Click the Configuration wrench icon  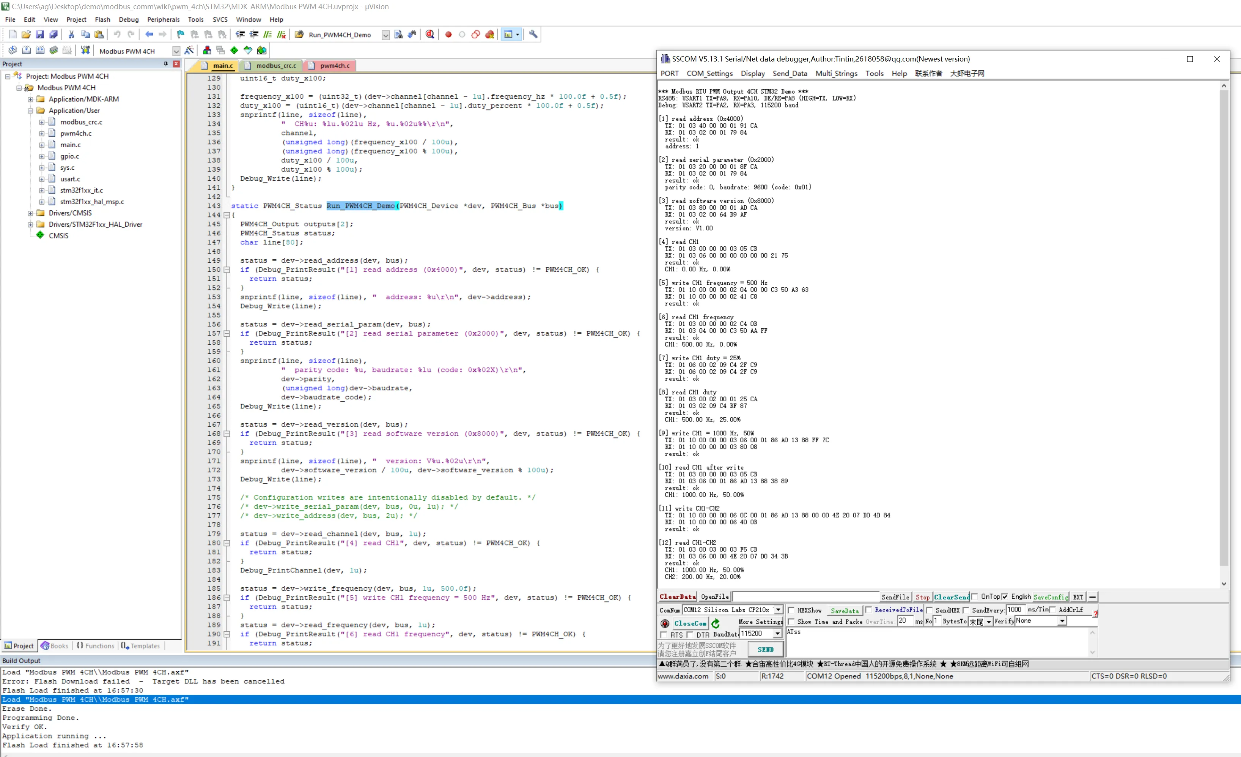[x=533, y=34]
